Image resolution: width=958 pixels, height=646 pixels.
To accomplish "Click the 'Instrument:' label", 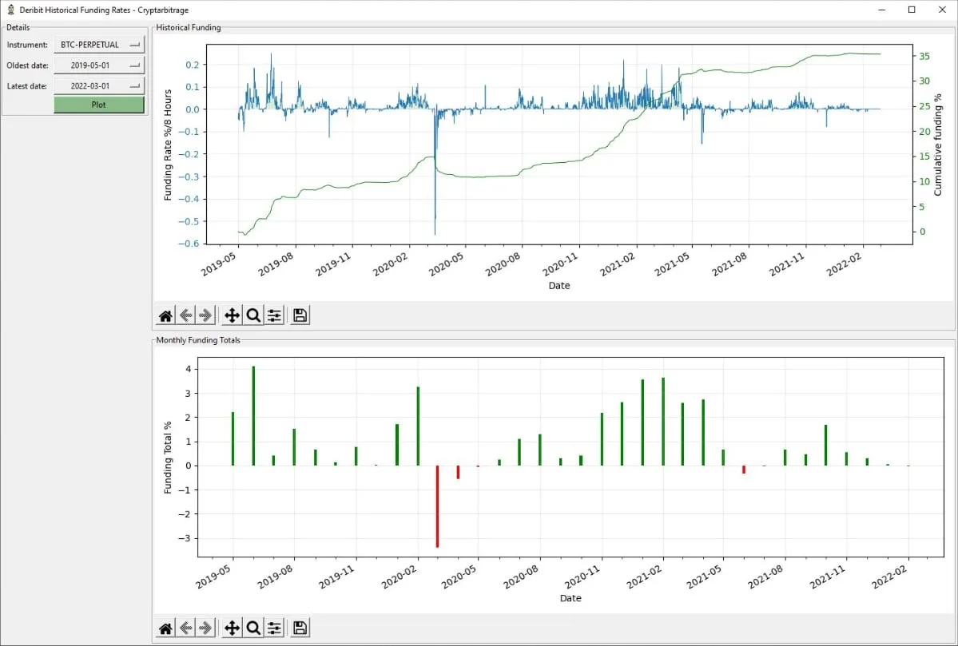I will pyautogui.click(x=27, y=45).
